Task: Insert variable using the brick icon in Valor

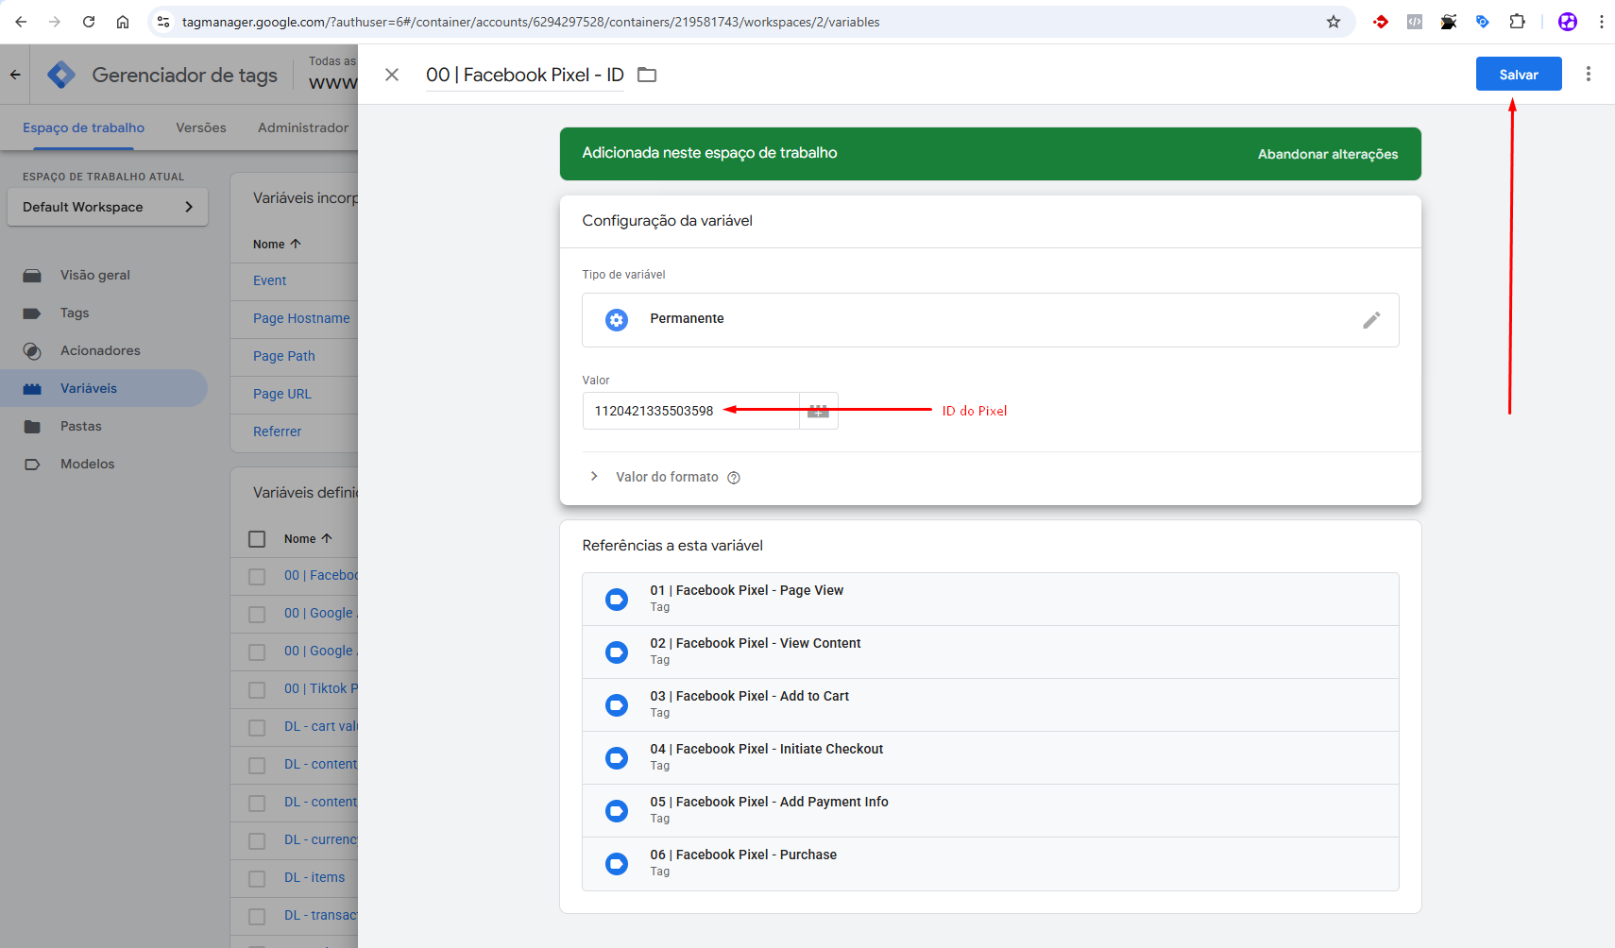Action: click(818, 411)
